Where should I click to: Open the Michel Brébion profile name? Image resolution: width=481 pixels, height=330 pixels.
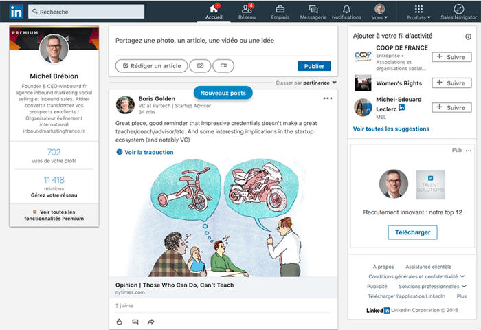pos(54,76)
